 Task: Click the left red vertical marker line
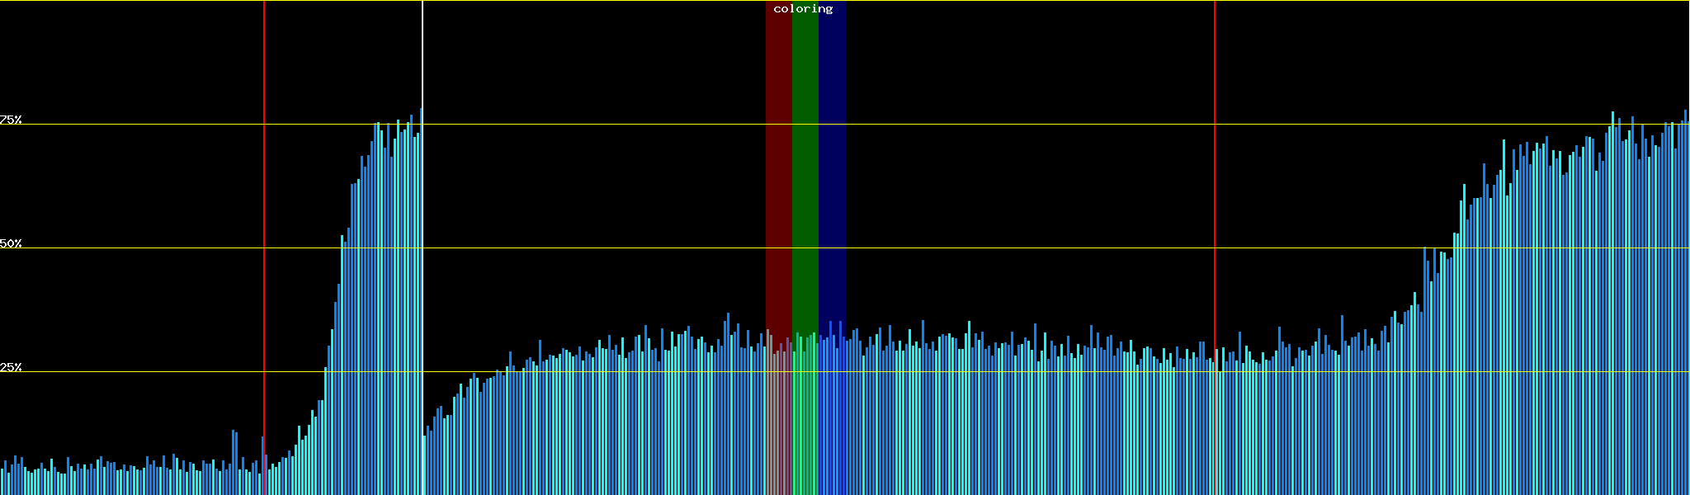[264, 206]
